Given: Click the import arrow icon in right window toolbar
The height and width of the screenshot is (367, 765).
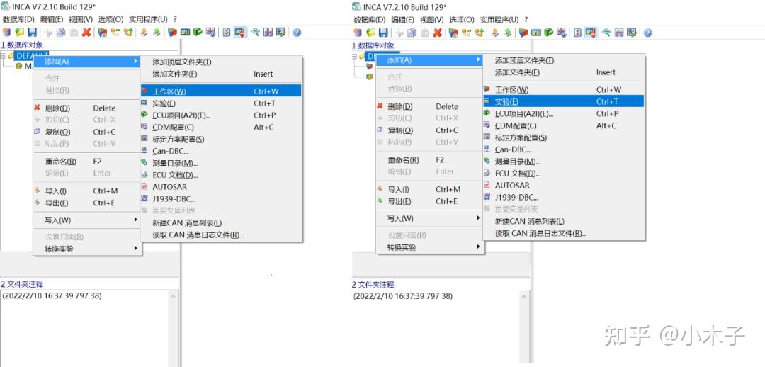Looking at the screenshot, I should point(495,33).
